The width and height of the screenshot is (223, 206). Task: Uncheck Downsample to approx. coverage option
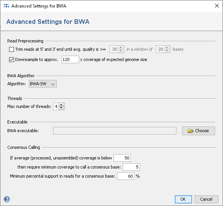(11, 59)
